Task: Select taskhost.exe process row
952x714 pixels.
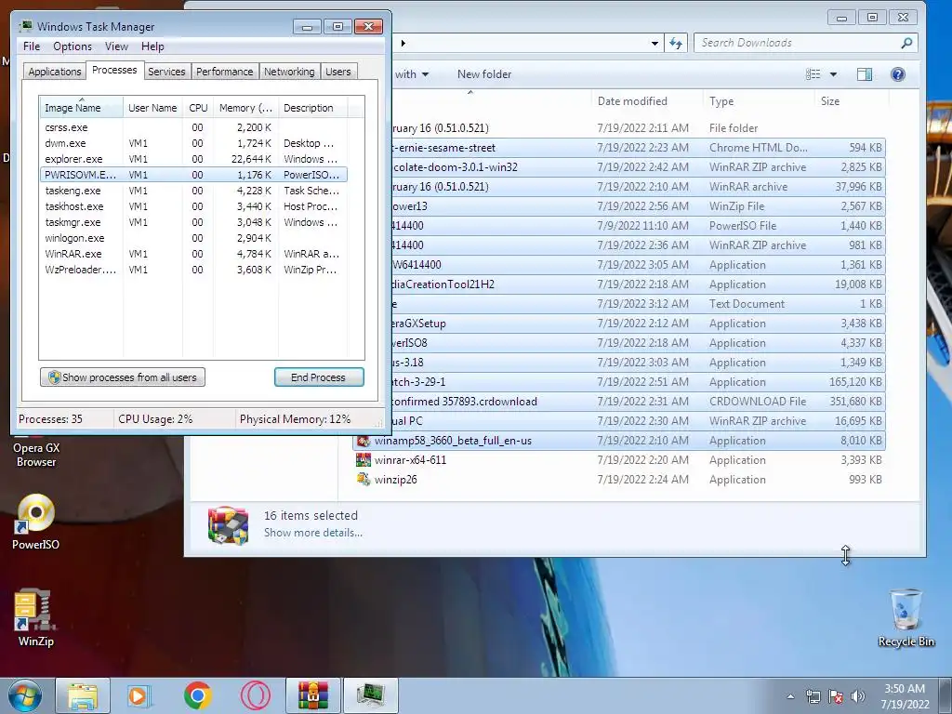Action: click(193, 206)
